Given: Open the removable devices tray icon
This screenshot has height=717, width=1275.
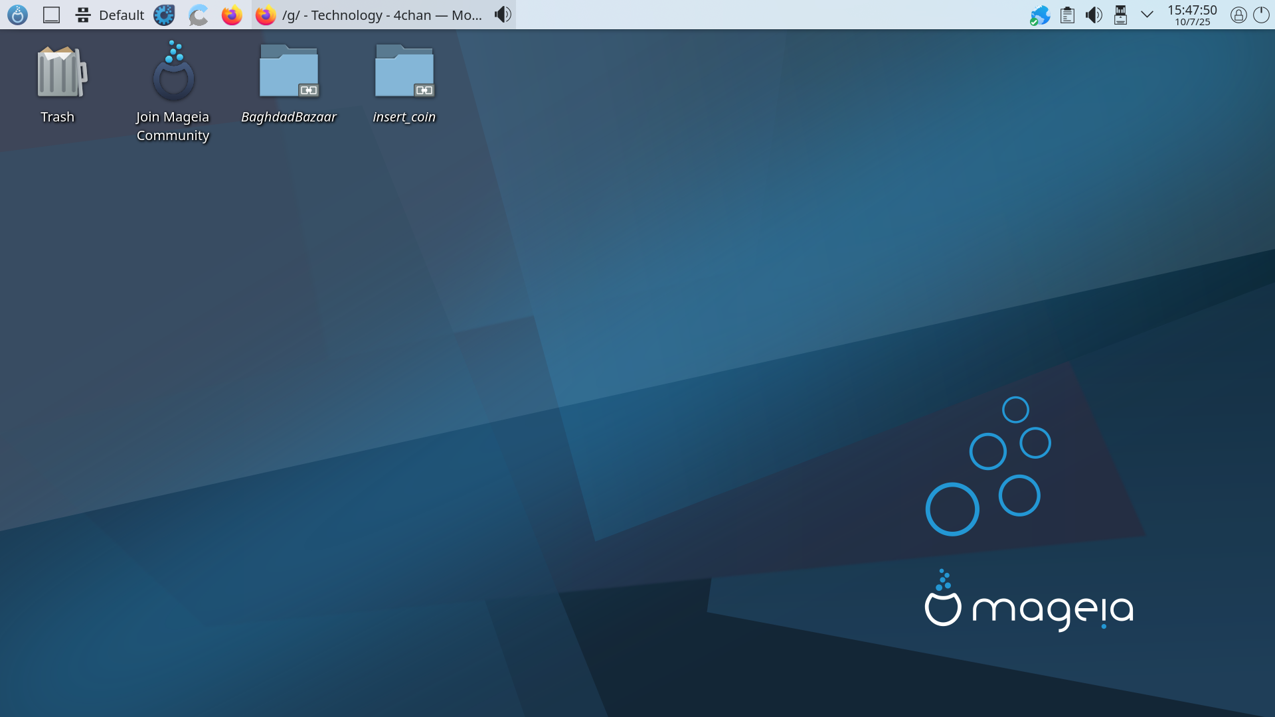Looking at the screenshot, I should click(1120, 15).
